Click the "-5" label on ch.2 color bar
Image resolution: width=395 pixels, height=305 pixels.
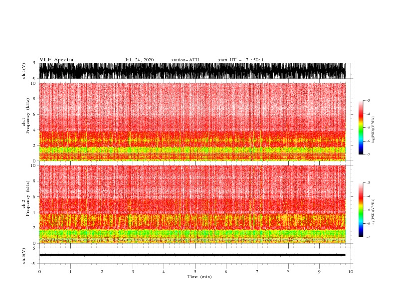368,210
